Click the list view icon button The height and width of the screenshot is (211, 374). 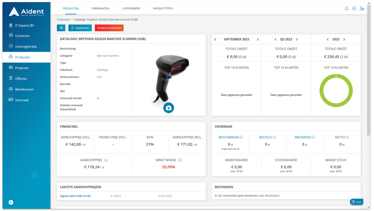pyautogui.click(x=61, y=28)
